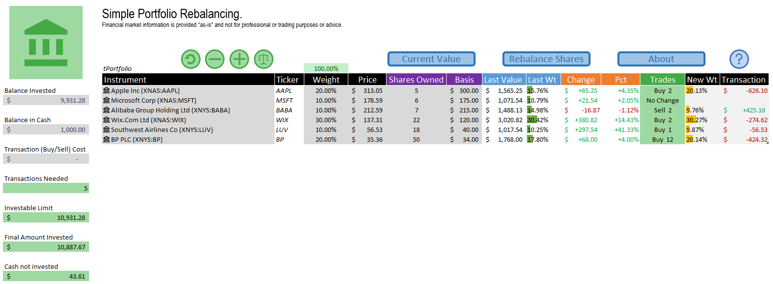Click the large green bank building logo

46,43
